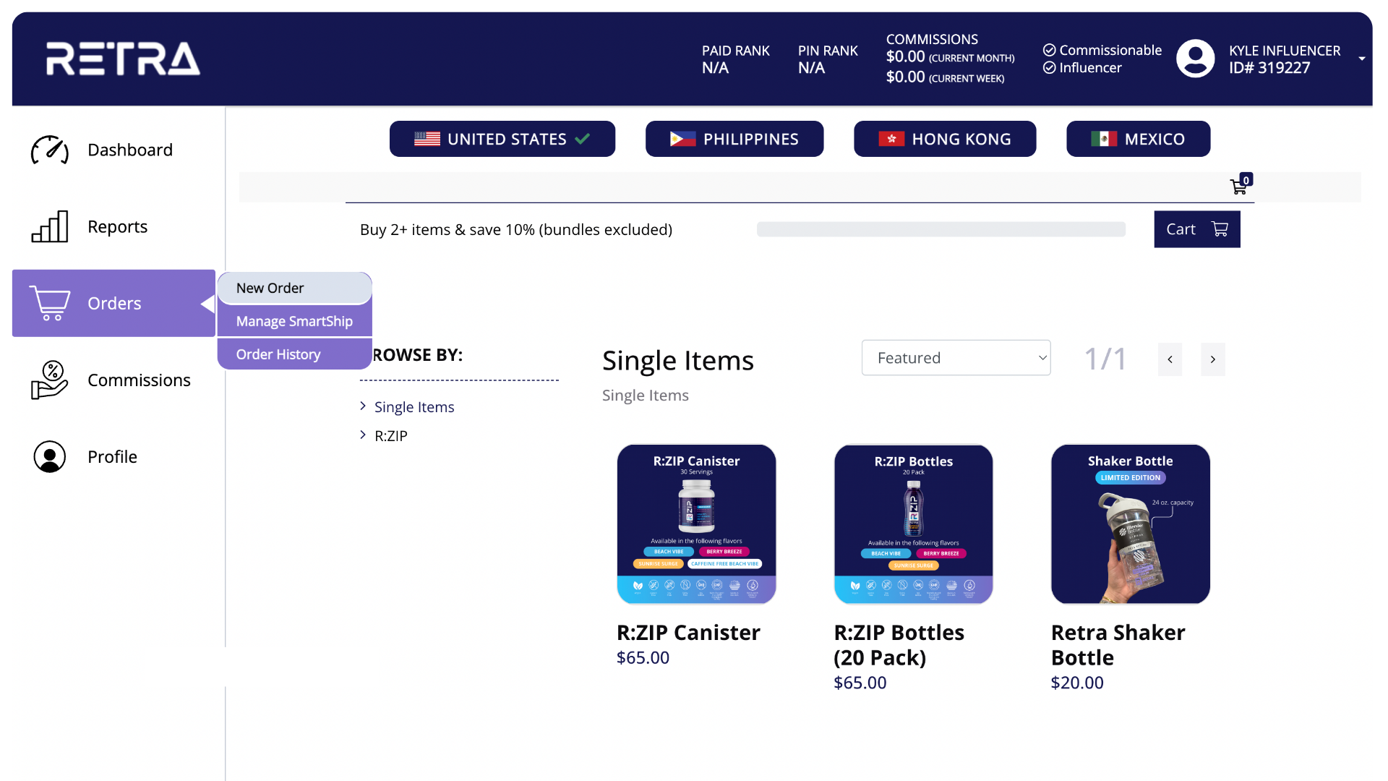Click the Cart button
The height and width of the screenshot is (781, 1388).
1196,229
